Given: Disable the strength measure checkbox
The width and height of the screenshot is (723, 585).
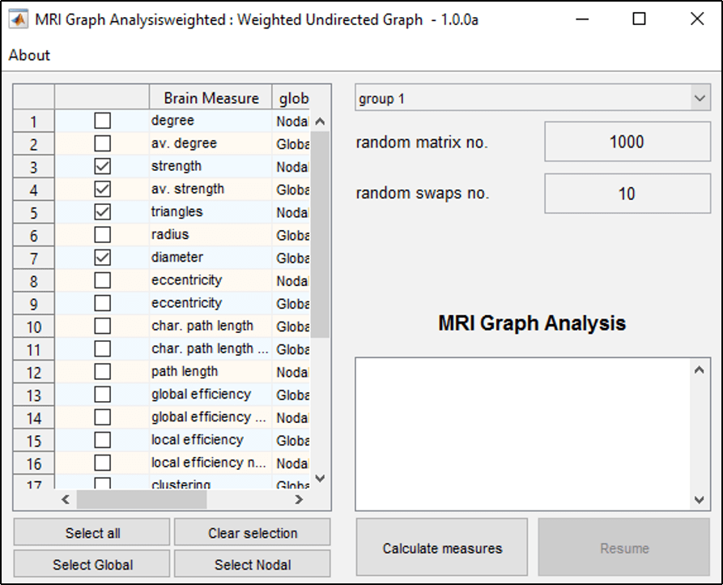Looking at the screenshot, I should [102, 166].
